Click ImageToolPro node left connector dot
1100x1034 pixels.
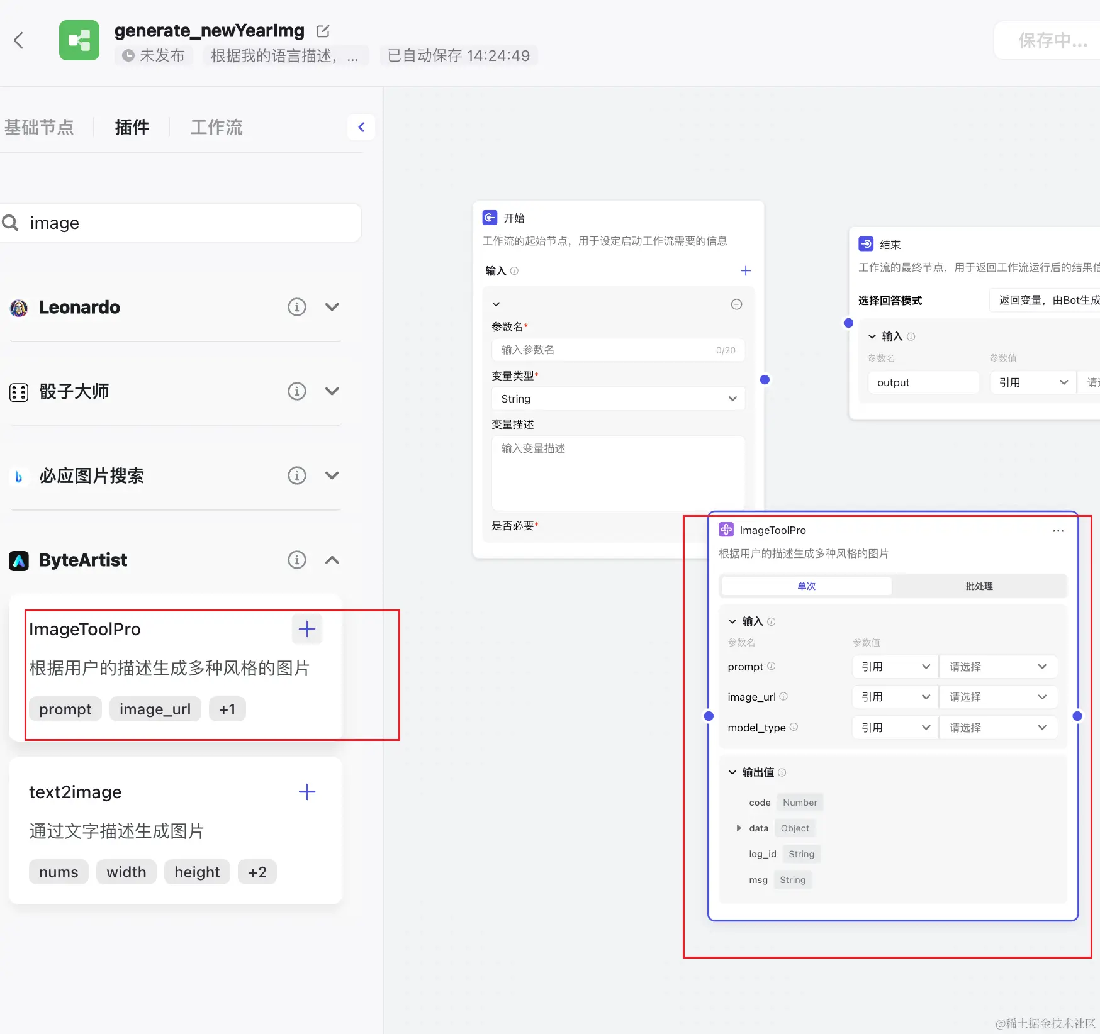click(709, 716)
